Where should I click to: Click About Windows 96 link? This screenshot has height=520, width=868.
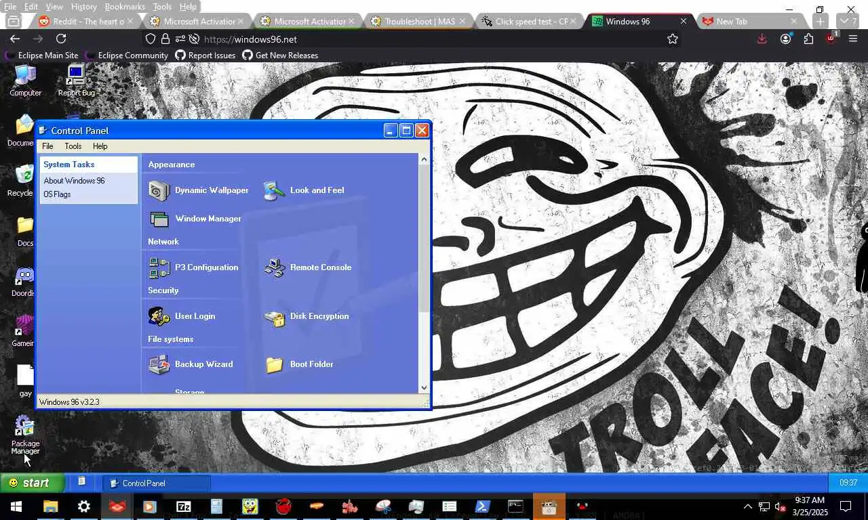coord(74,181)
